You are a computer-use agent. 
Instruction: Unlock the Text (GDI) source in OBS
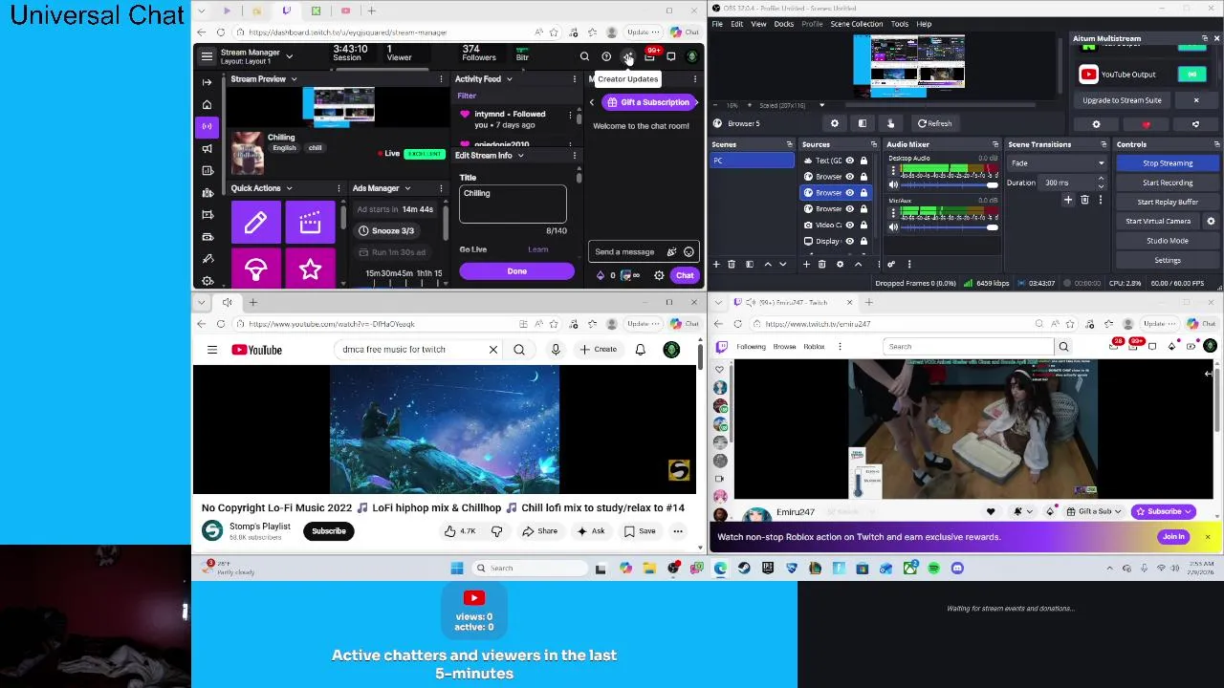pos(863,161)
